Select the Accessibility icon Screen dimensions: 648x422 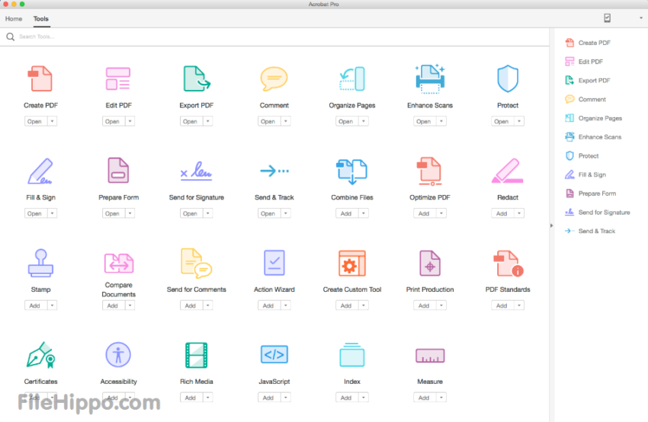click(x=118, y=355)
